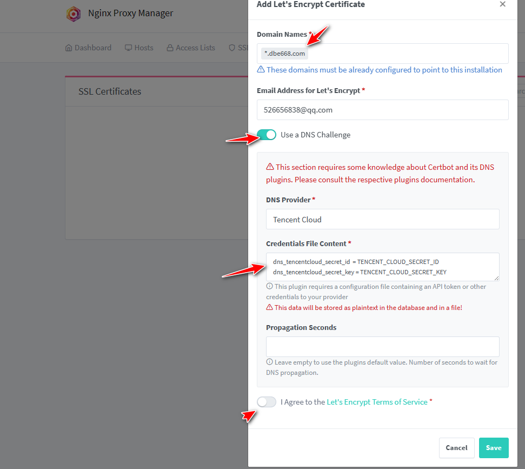The image size is (525, 469).
Task: Click the Cancel button
Action: tap(456, 448)
